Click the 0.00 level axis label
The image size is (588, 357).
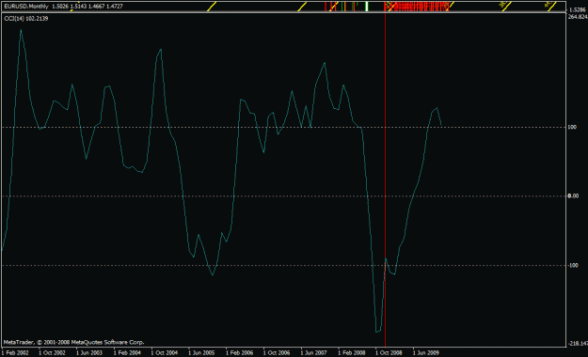573,196
